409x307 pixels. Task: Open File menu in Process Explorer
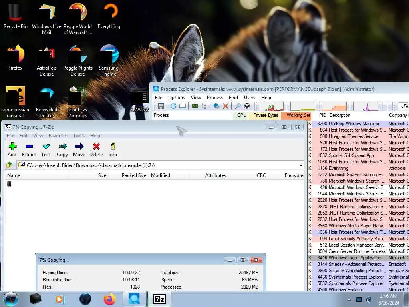pos(159,98)
